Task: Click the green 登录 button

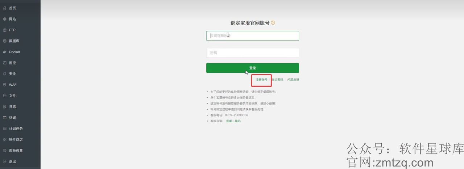Action: pos(253,68)
